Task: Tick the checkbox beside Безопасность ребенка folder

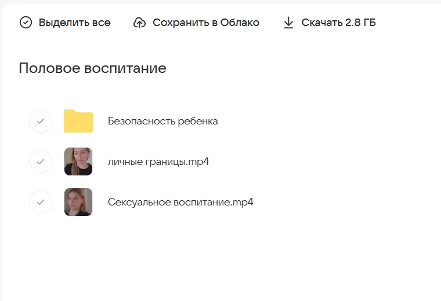Action: 41,121
